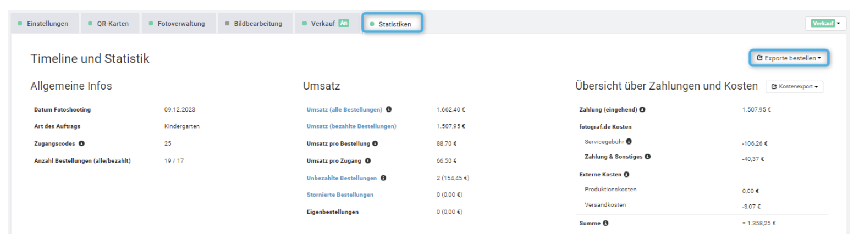Click info icon beside Umsatz pro Zugang
859x244 pixels.
tap(367, 160)
